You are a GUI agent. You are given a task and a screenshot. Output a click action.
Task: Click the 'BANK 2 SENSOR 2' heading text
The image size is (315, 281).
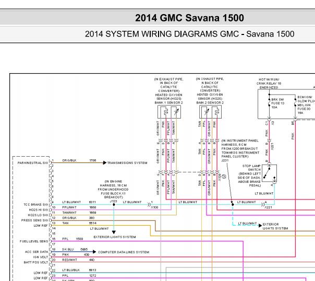pos(210,103)
